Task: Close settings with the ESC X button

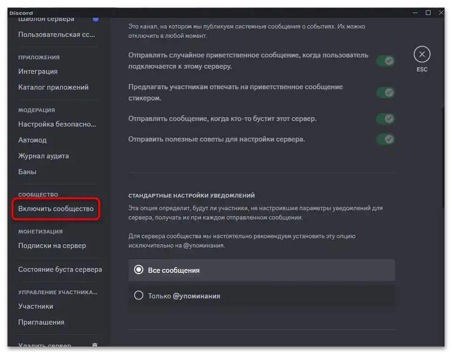Action: [x=422, y=55]
